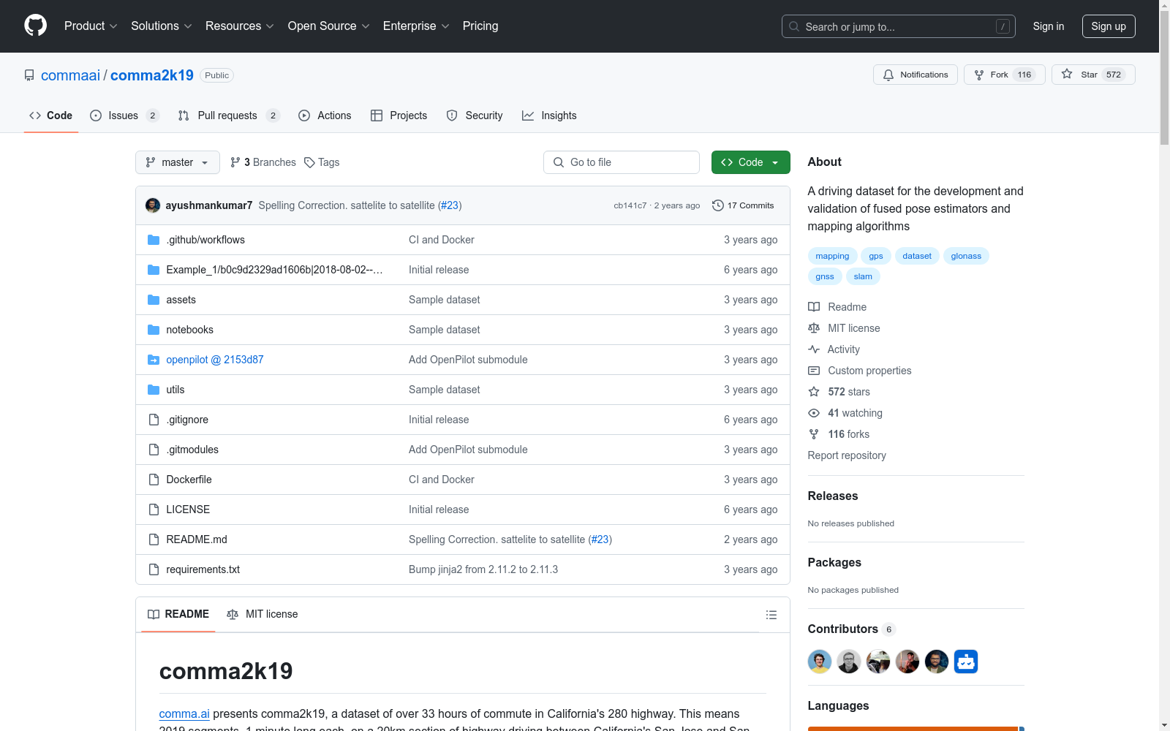Click the .github/workflows folder icon
The image size is (1170, 731).
tap(154, 240)
